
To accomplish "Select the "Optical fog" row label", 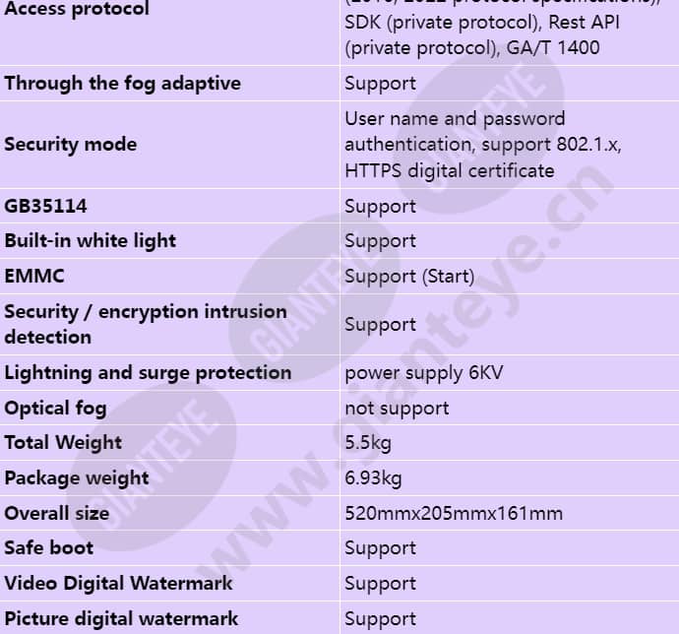I will [x=55, y=408].
